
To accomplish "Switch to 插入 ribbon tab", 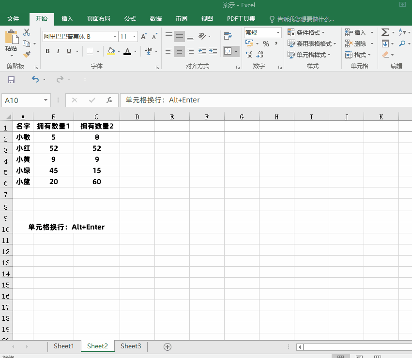I will [x=67, y=19].
